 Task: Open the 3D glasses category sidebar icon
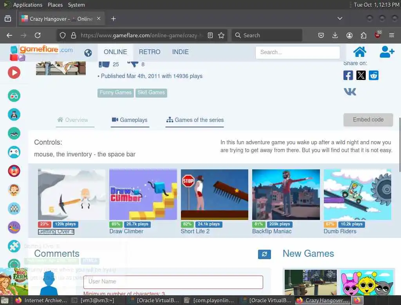point(14,96)
